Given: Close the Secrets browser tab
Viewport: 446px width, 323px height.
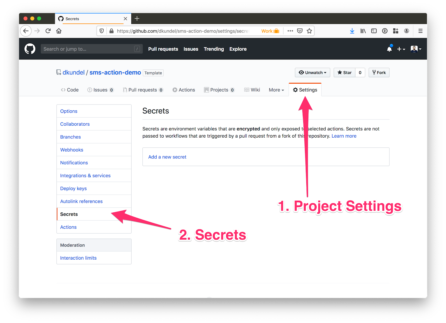Looking at the screenshot, I should [125, 19].
